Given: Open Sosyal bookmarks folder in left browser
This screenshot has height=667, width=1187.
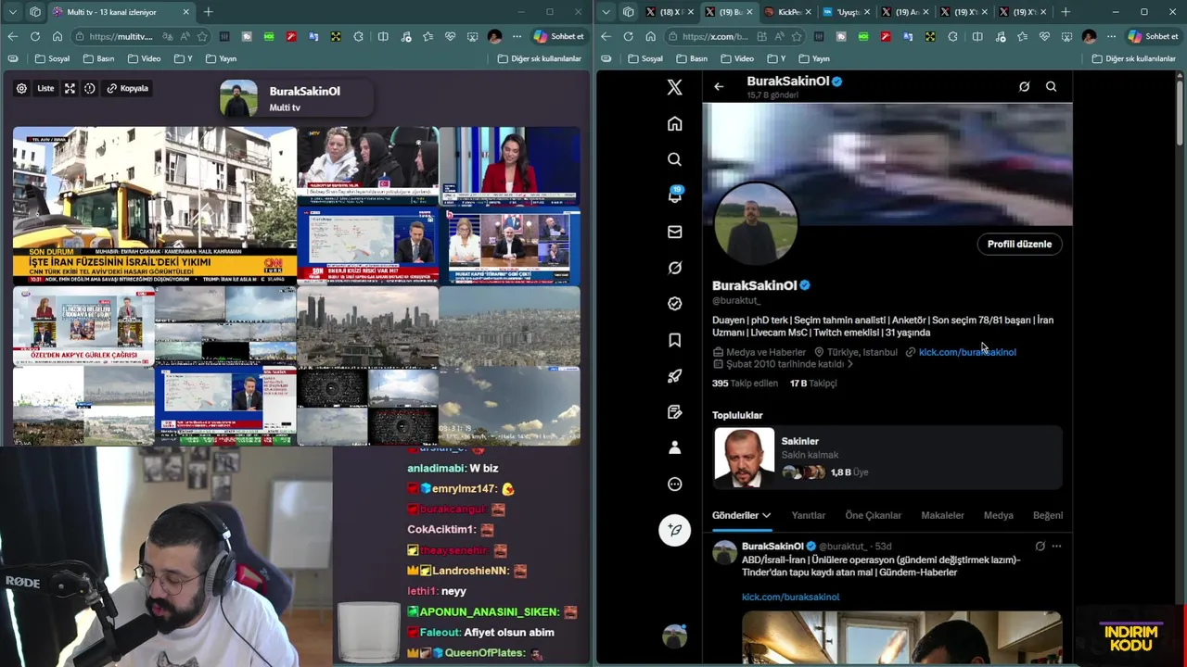Looking at the screenshot, I should pyautogui.click(x=52, y=58).
